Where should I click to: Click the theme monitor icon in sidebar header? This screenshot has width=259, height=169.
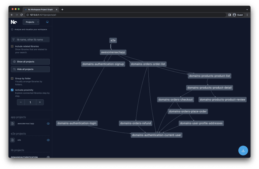pyautogui.click(x=47, y=22)
